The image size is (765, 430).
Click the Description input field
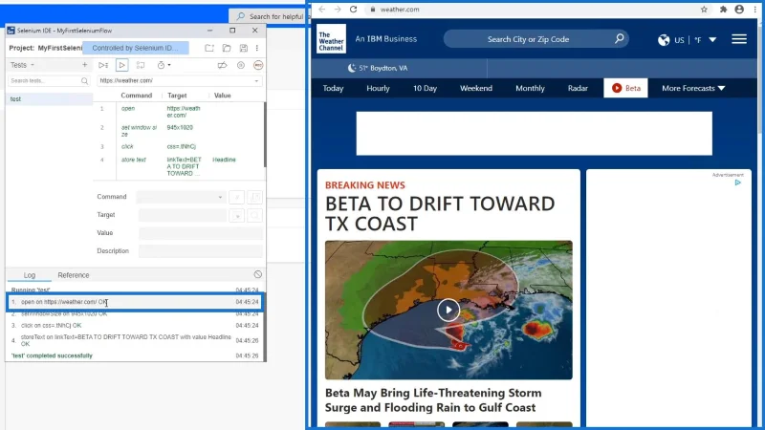pyautogui.click(x=201, y=251)
